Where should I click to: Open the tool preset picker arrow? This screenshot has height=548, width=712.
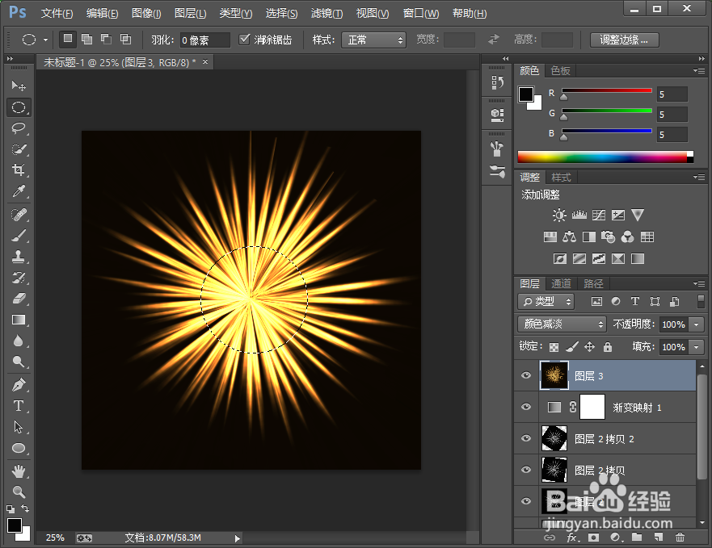45,40
